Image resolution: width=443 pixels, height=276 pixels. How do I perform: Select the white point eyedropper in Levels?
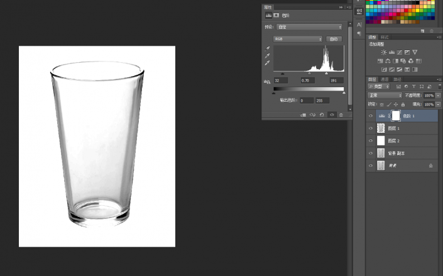pos(267,63)
